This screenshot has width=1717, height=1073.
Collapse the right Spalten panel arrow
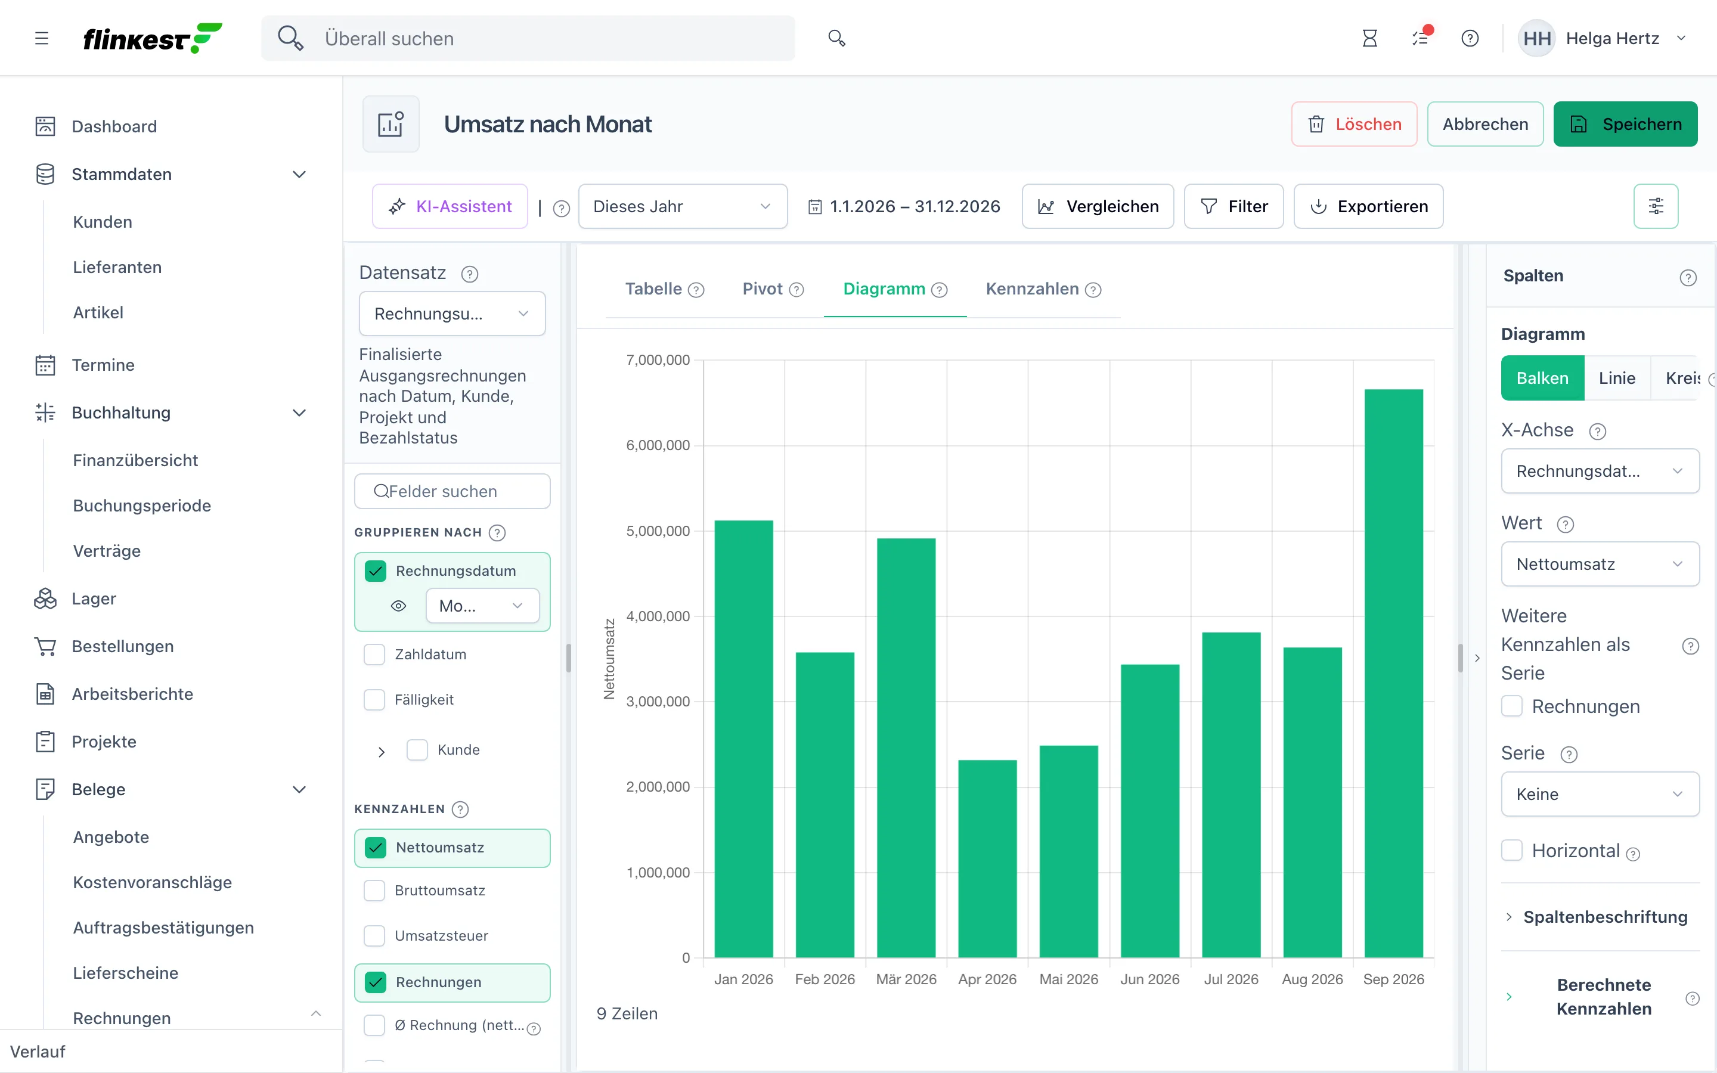tap(1477, 659)
